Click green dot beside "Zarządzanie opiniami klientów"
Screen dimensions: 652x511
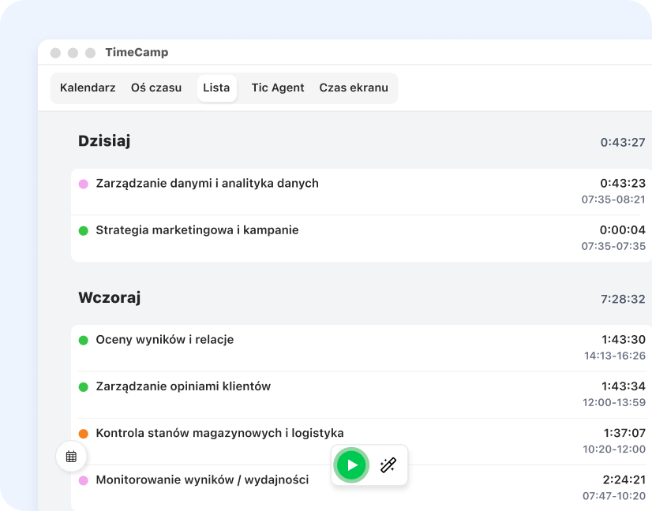tap(82, 386)
